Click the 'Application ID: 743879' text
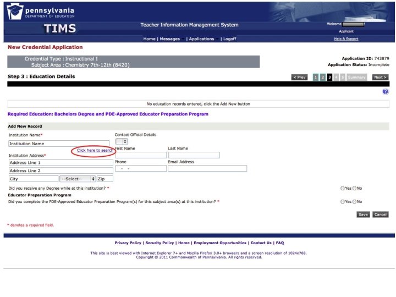 coord(365,58)
